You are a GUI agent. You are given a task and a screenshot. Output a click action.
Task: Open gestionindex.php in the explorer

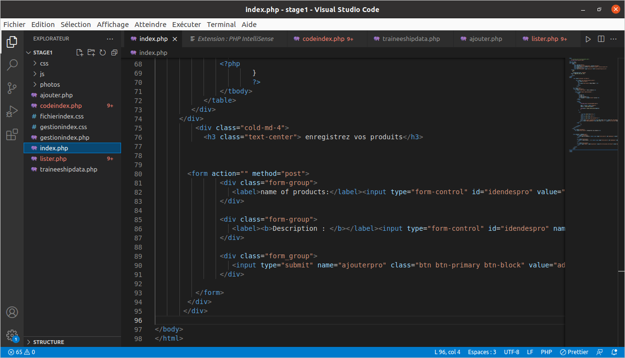pos(72,137)
